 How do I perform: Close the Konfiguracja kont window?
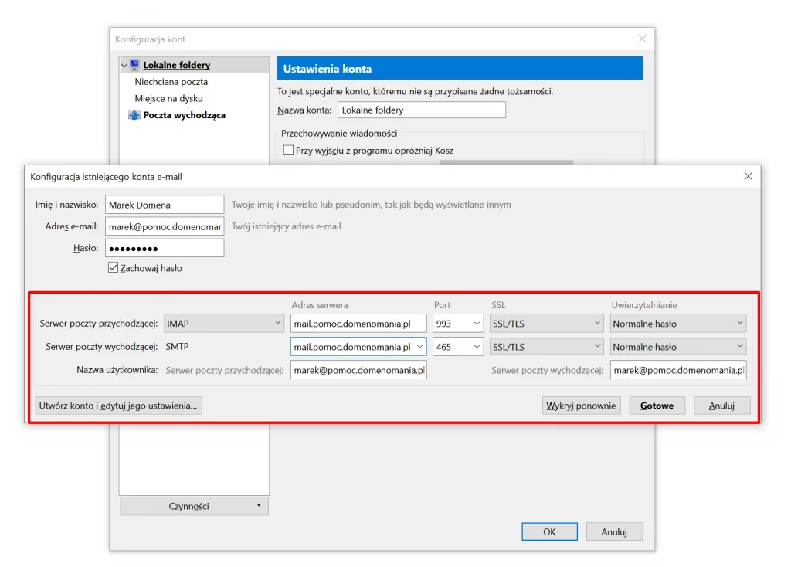pos(642,39)
